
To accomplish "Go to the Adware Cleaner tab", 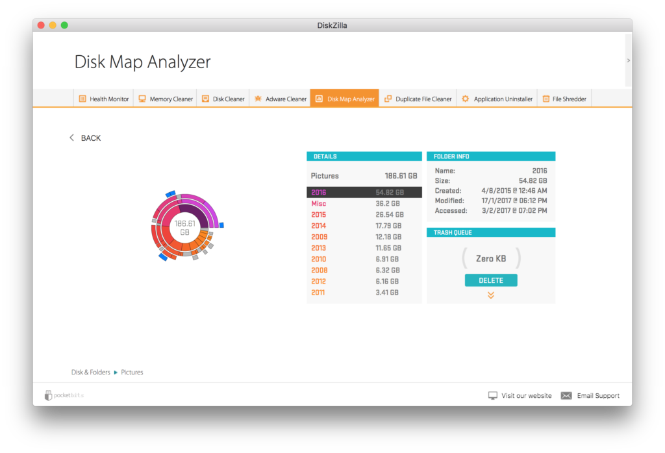I will [280, 99].
